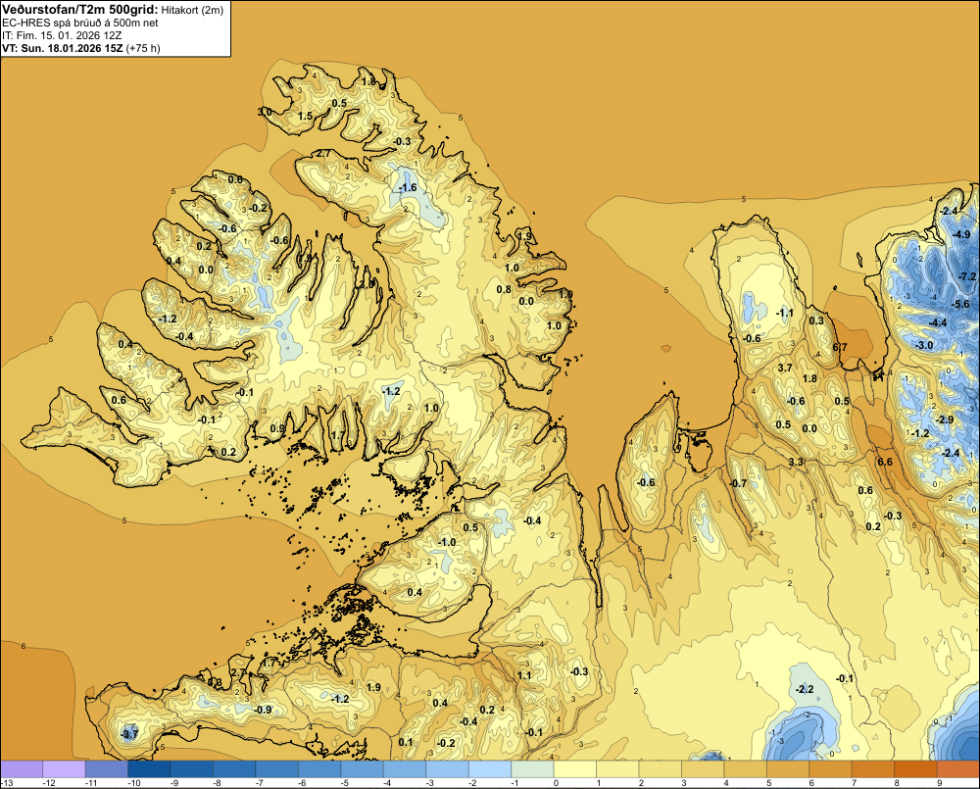The width and height of the screenshot is (980, 789).
Task: Click the -3.0 temperature value
Action: click(924, 345)
